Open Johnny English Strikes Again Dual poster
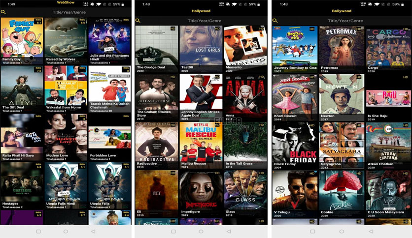This screenshot has height=238, width=412. [x=201, y=97]
